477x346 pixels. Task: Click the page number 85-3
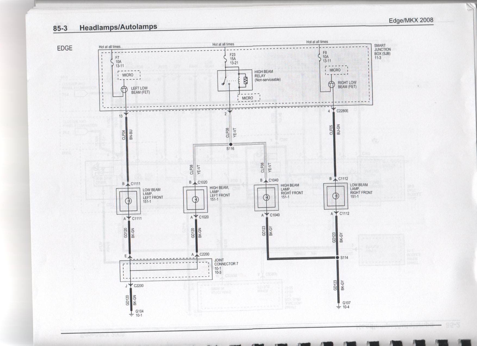pyautogui.click(x=60, y=28)
